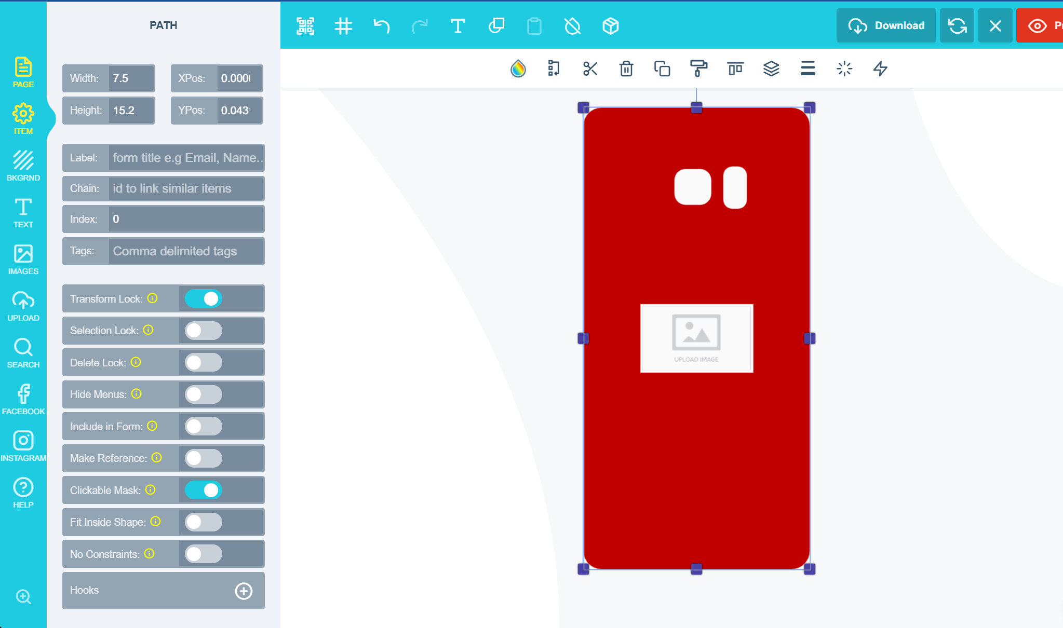The height and width of the screenshot is (628, 1063).
Task: Enable Fit Inside Shape toggle
Action: [204, 522]
